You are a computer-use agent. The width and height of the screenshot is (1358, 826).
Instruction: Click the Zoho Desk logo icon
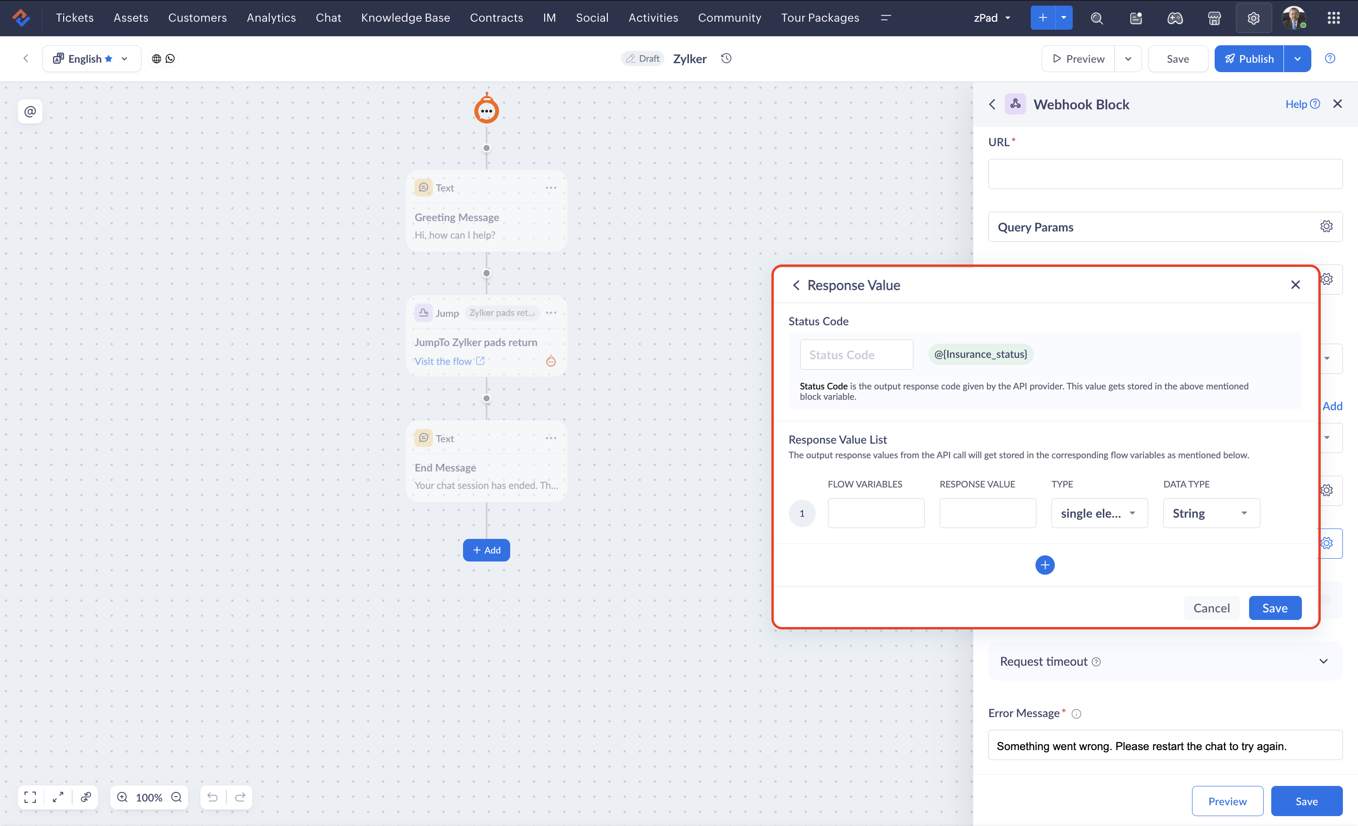[x=21, y=17]
